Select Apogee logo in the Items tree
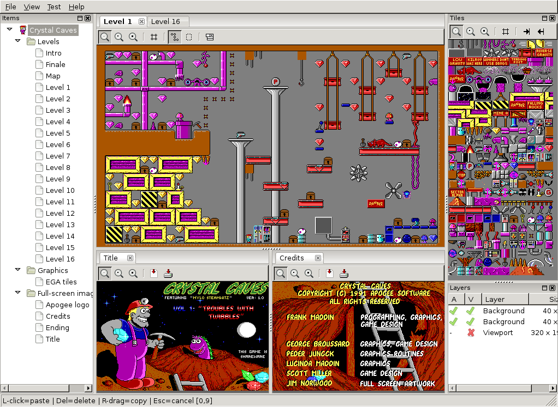The height and width of the screenshot is (407, 558). (68, 305)
